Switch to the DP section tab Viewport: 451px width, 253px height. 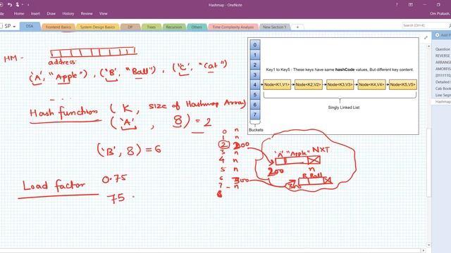pos(130,27)
